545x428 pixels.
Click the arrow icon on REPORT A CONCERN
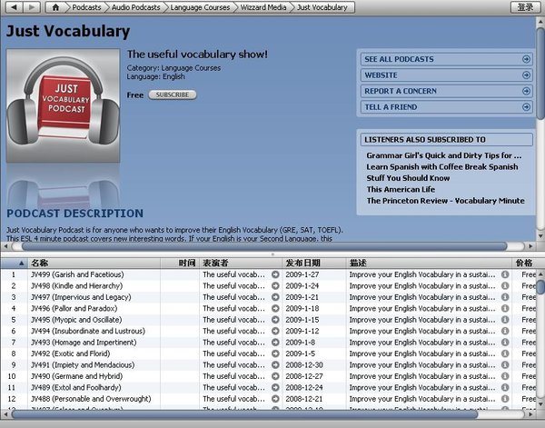[526, 91]
